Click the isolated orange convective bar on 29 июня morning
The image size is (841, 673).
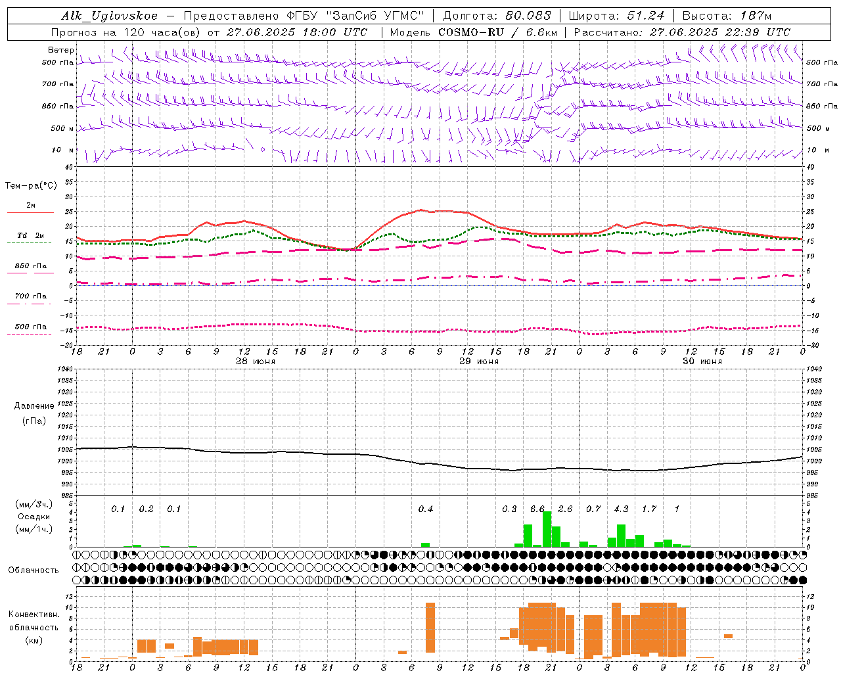(x=430, y=628)
